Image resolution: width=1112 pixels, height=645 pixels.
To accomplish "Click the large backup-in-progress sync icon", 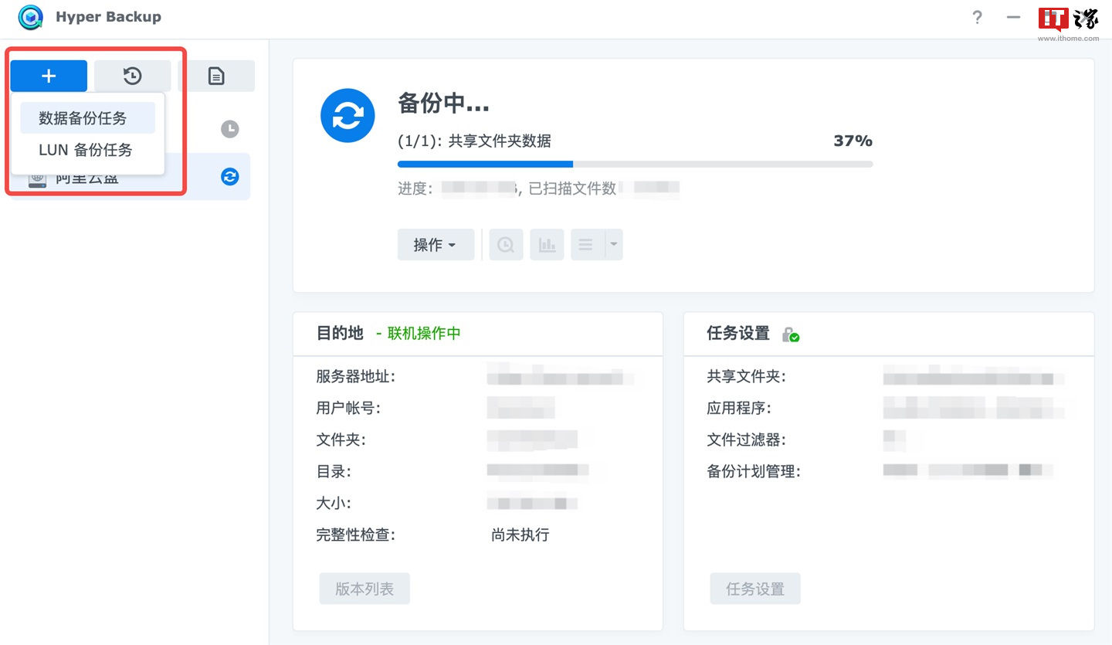I will coord(347,116).
